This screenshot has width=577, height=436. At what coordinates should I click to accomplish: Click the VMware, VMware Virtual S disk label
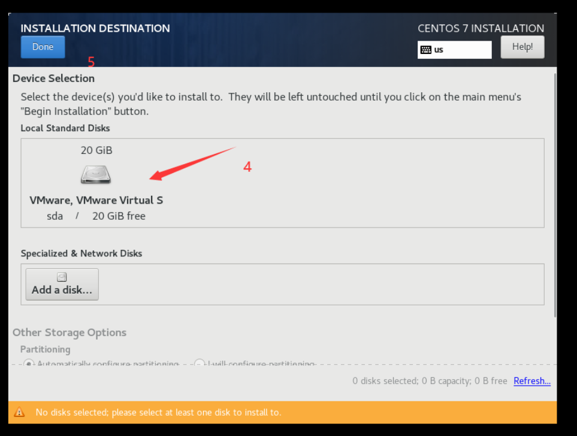[96, 201]
